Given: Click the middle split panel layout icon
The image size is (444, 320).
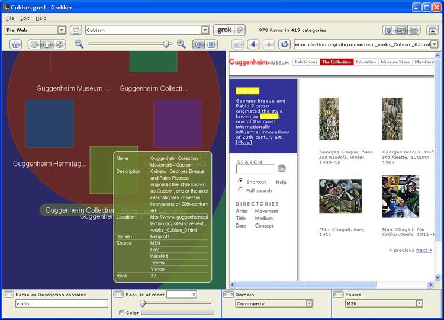Looking at the screenshot, I should (x=401, y=30).
